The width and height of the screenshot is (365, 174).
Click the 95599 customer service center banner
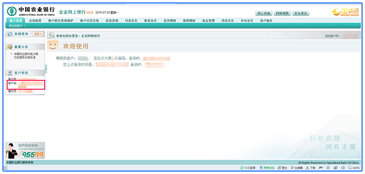coord(25,150)
